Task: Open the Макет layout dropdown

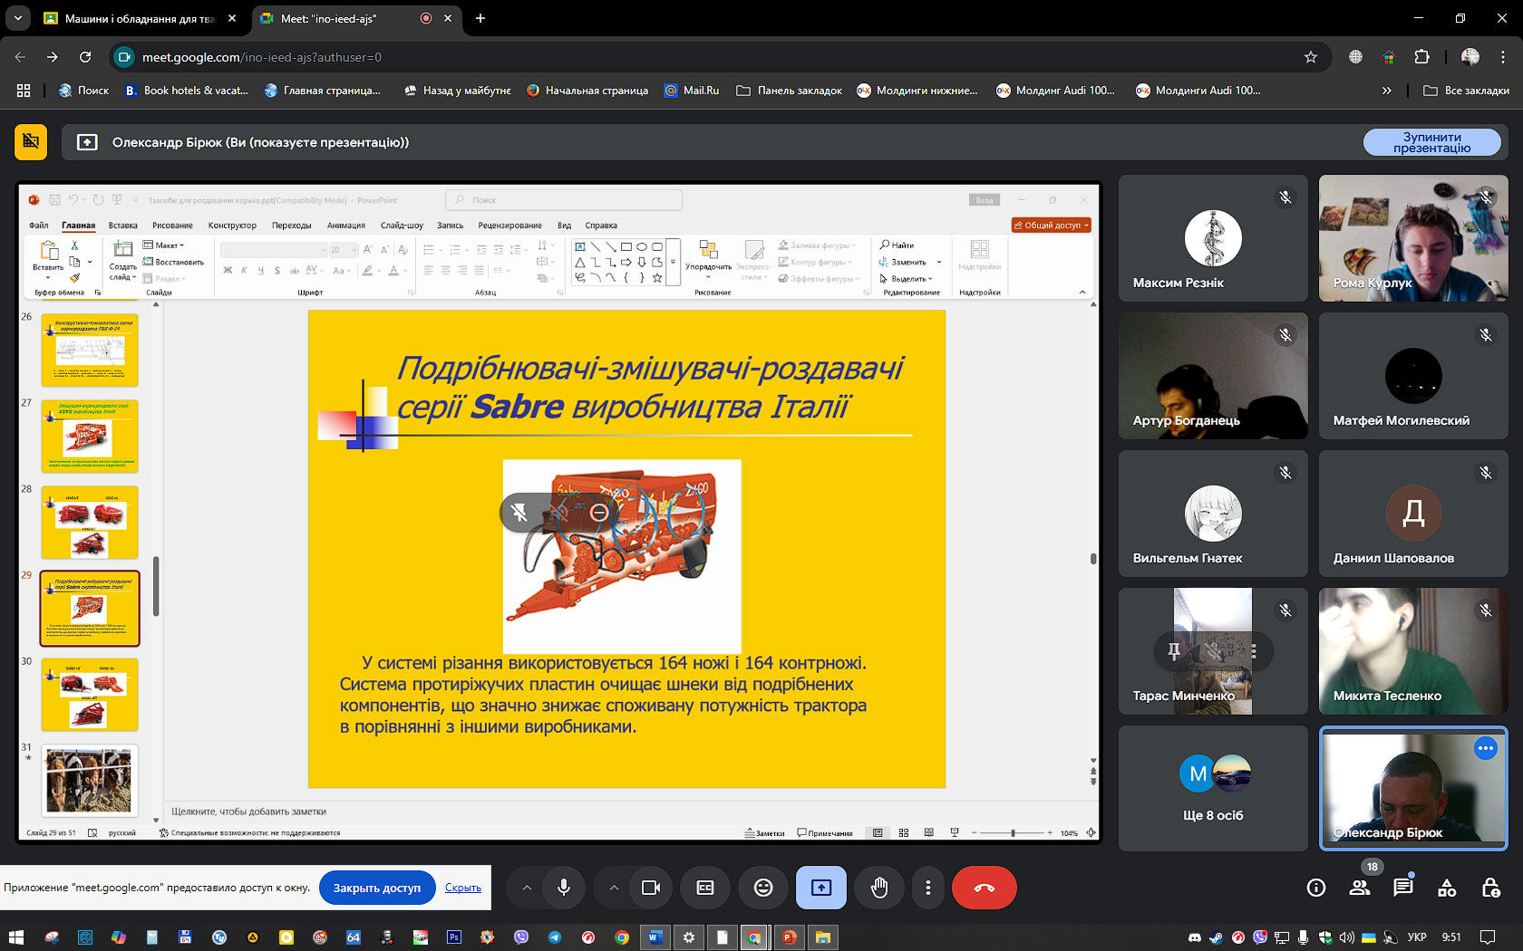Action: (164, 245)
